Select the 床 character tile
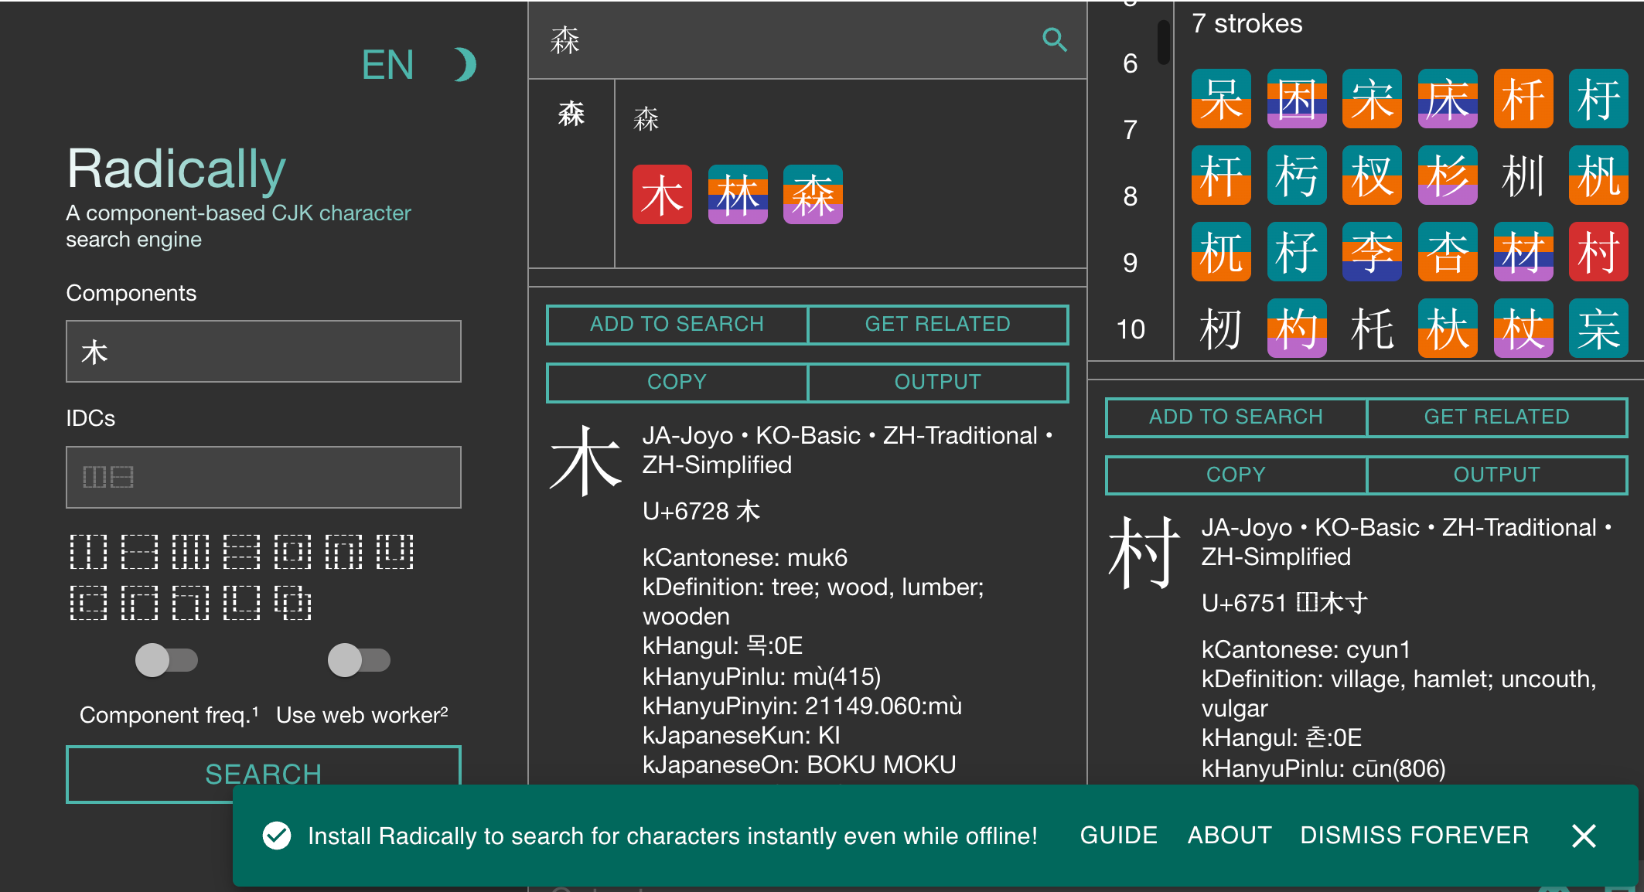This screenshot has width=1644, height=892. (x=1448, y=99)
